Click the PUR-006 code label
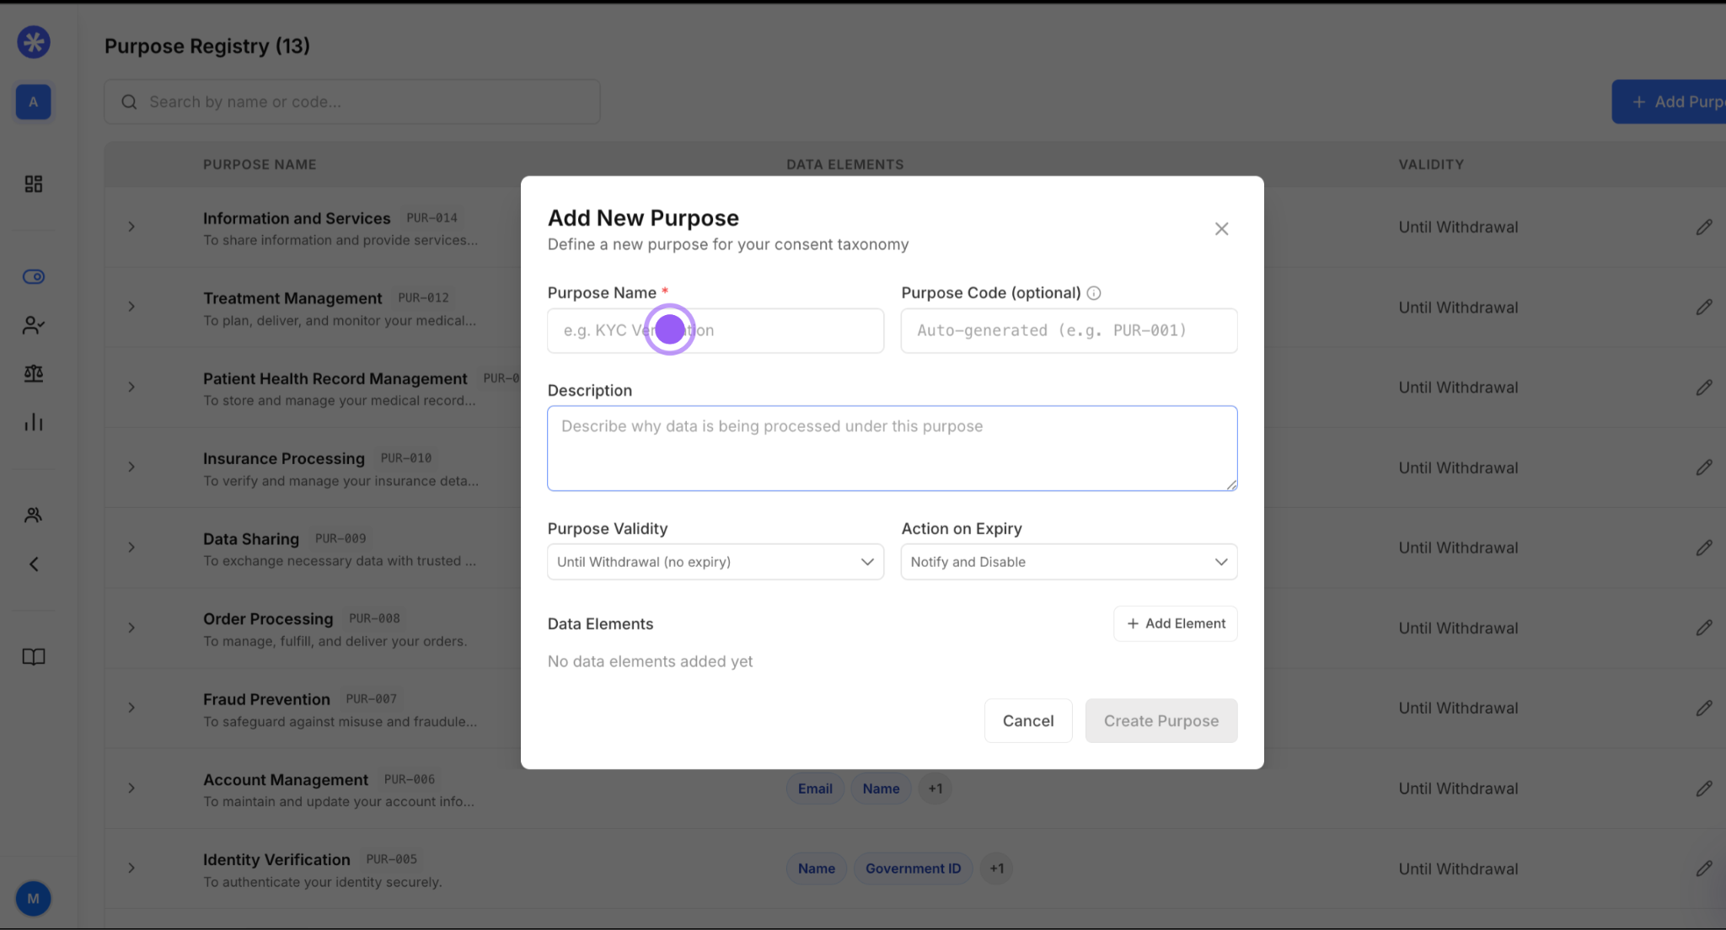This screenshot has height=930, width=1726. click(x=410, y=780)
